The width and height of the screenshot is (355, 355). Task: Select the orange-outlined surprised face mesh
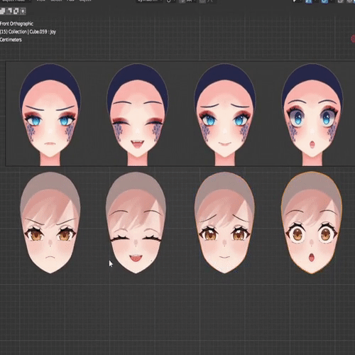312,222
